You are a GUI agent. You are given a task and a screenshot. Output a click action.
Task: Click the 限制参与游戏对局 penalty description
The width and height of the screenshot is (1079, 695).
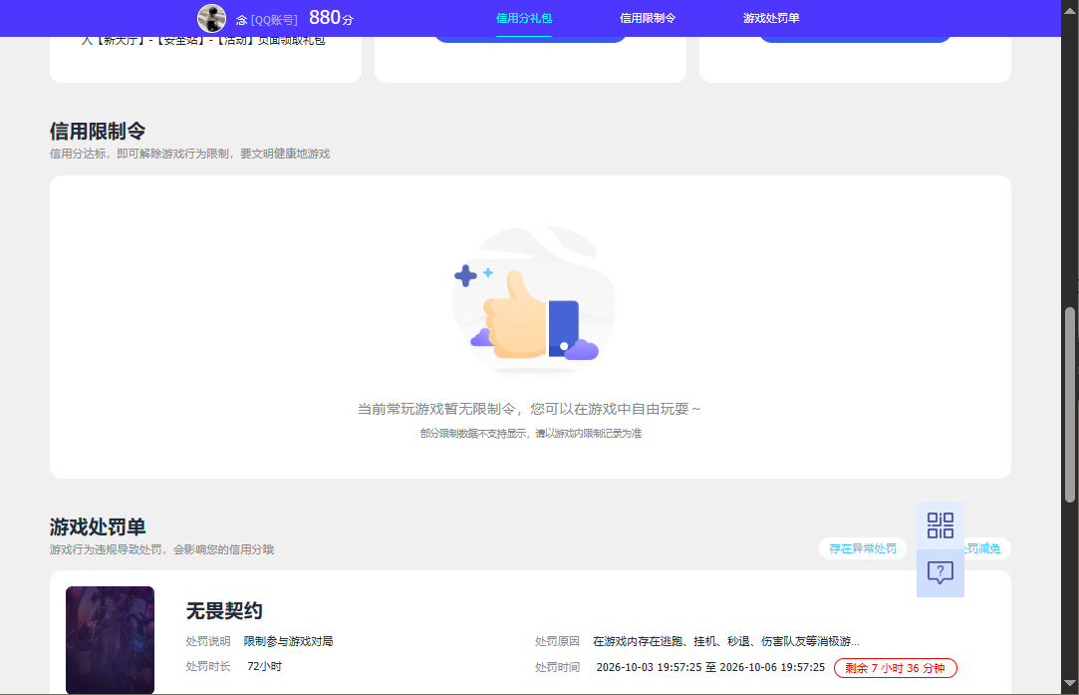click(288, 641)
